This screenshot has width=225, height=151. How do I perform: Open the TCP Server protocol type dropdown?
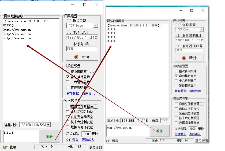tap(96, 26)
